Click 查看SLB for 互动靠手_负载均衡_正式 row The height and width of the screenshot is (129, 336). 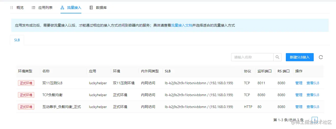[313, 107]
